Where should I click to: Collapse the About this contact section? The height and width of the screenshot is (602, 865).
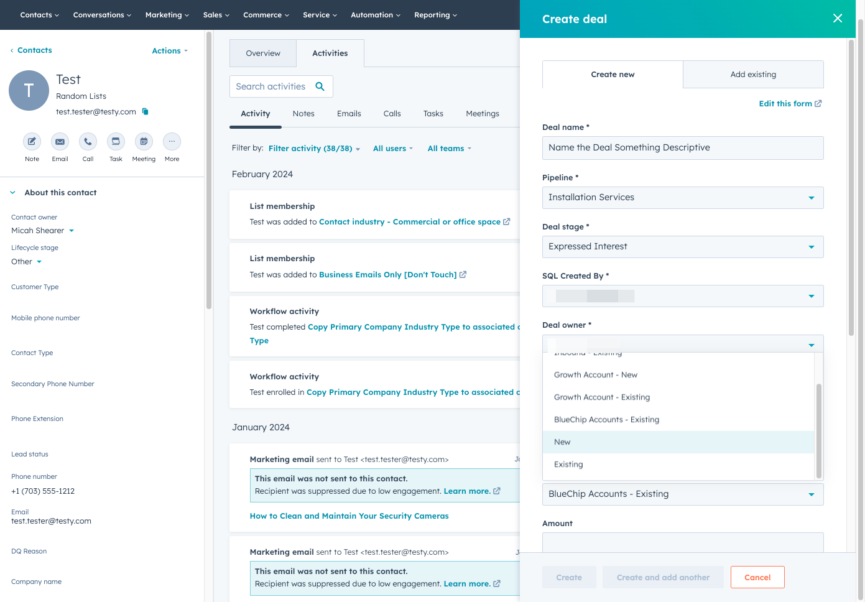pyautogui.click(x=12, y=193)
